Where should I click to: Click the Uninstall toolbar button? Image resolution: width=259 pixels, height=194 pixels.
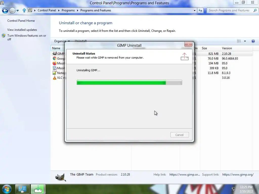click(x=81, y=41)
